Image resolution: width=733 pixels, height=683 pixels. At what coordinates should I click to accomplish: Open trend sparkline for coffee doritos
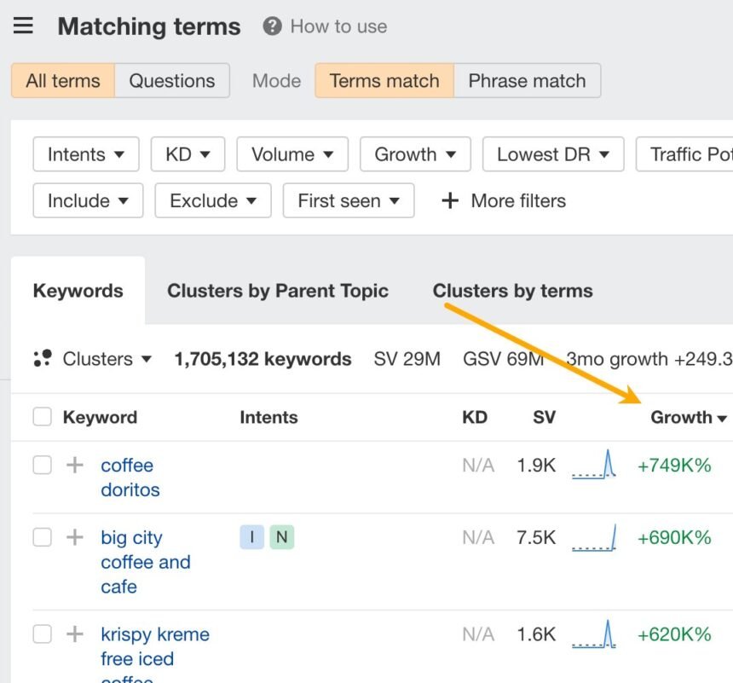coord(594,466)
